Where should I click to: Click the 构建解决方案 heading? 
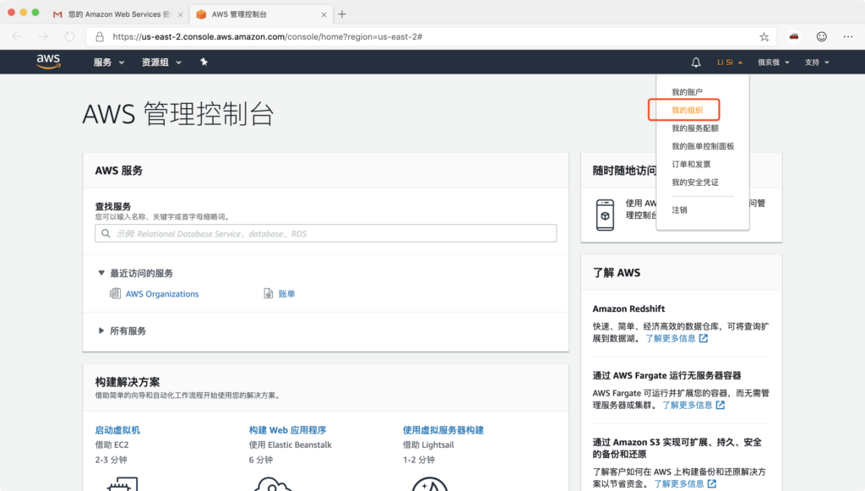(128, 382)
